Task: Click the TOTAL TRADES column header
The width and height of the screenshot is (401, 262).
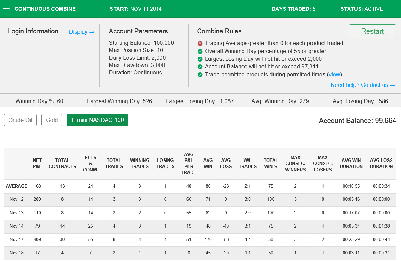Action: tap(114, 163)
